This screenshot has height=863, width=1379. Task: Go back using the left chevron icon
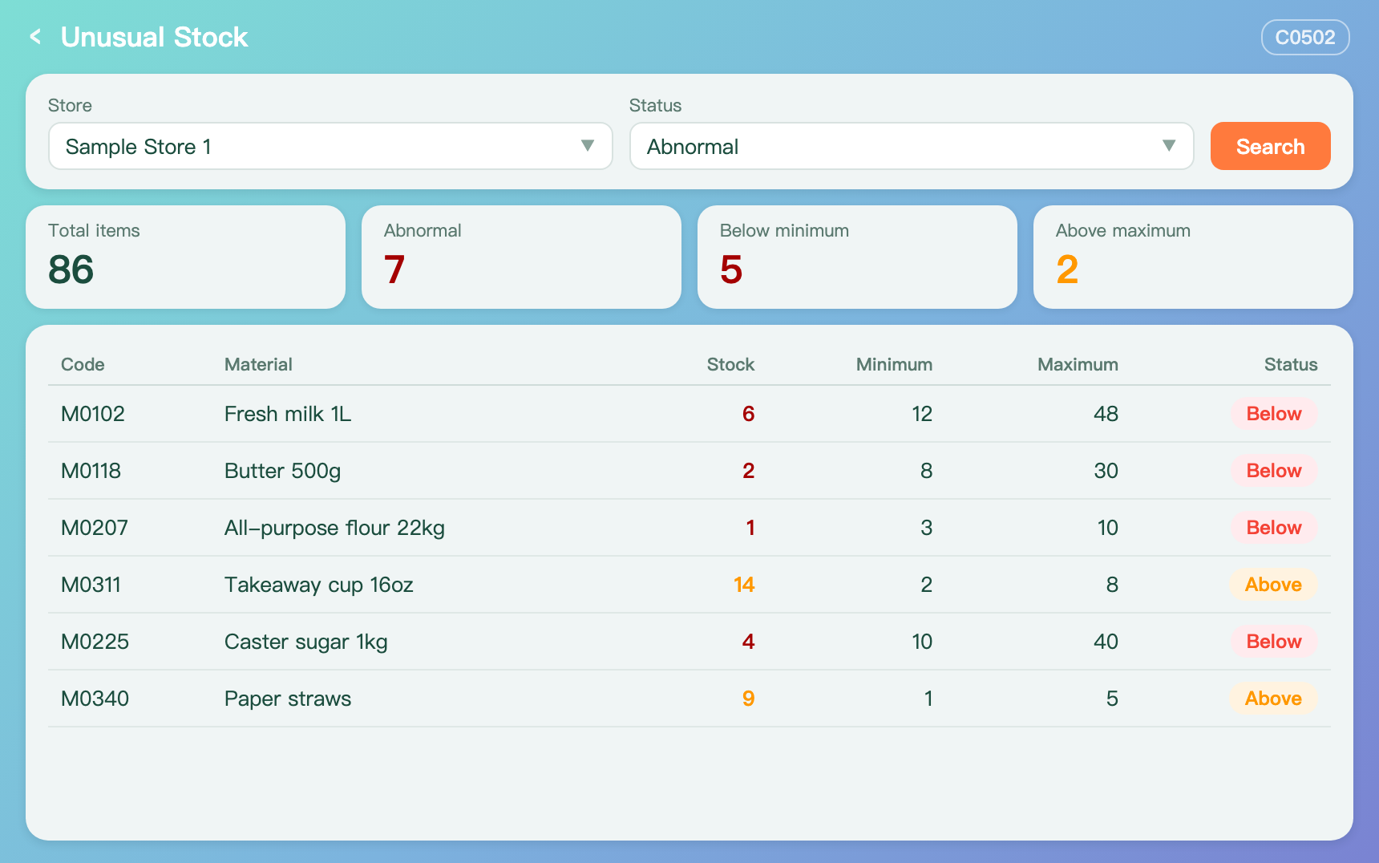coord(35,37)
